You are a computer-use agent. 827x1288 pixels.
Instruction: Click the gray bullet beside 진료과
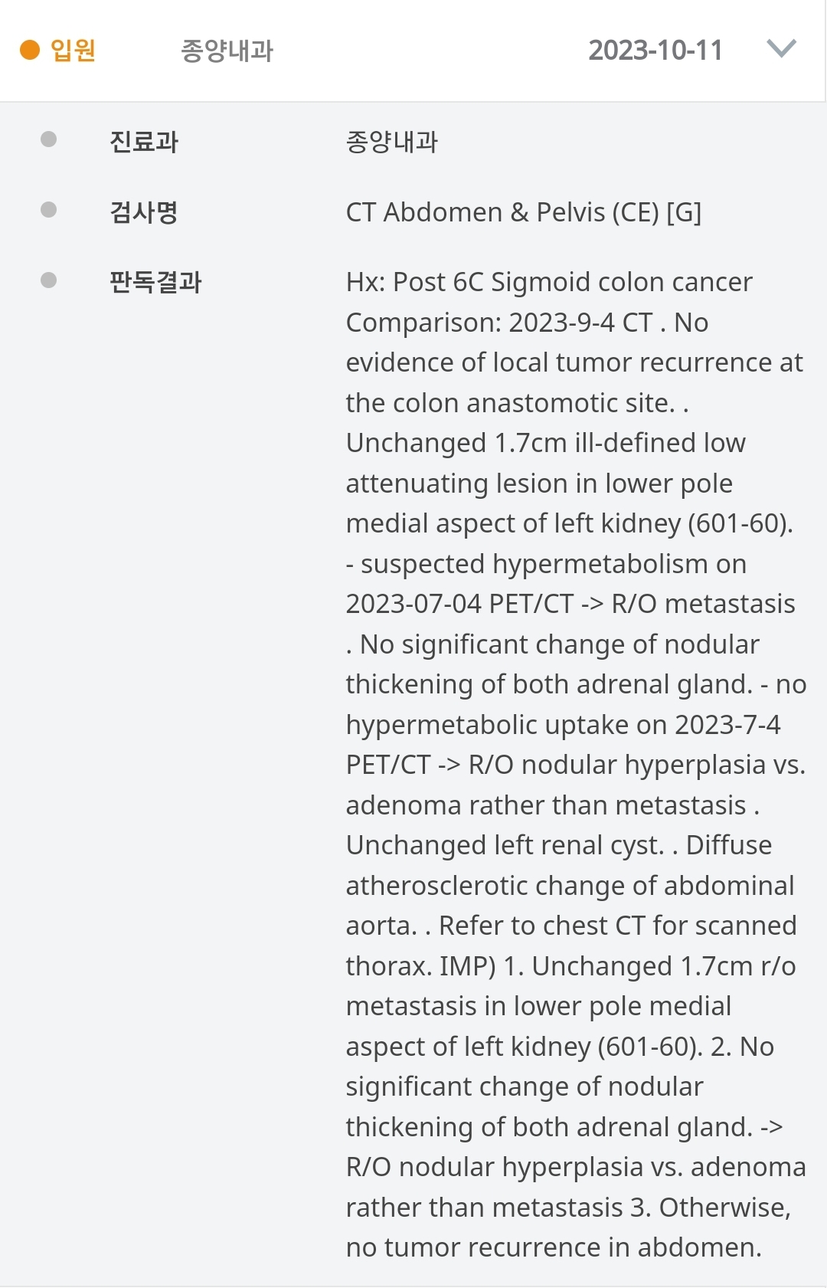pyautogui.click(x=48, y=139)
